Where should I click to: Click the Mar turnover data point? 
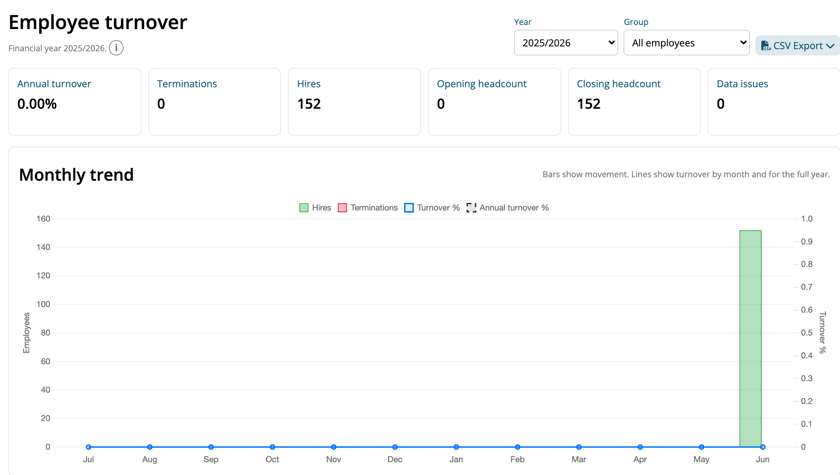coord(579,447)
